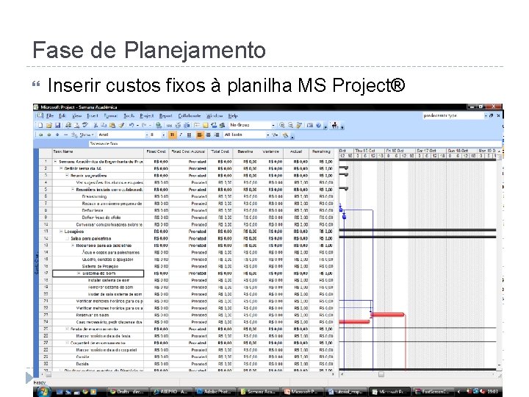
Task: Click the Show Subtasks plus icon
Action: coord(57,135)
